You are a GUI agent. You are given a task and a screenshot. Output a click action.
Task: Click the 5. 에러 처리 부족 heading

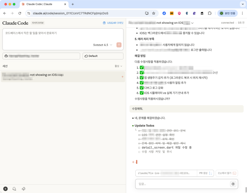point(144,39)
